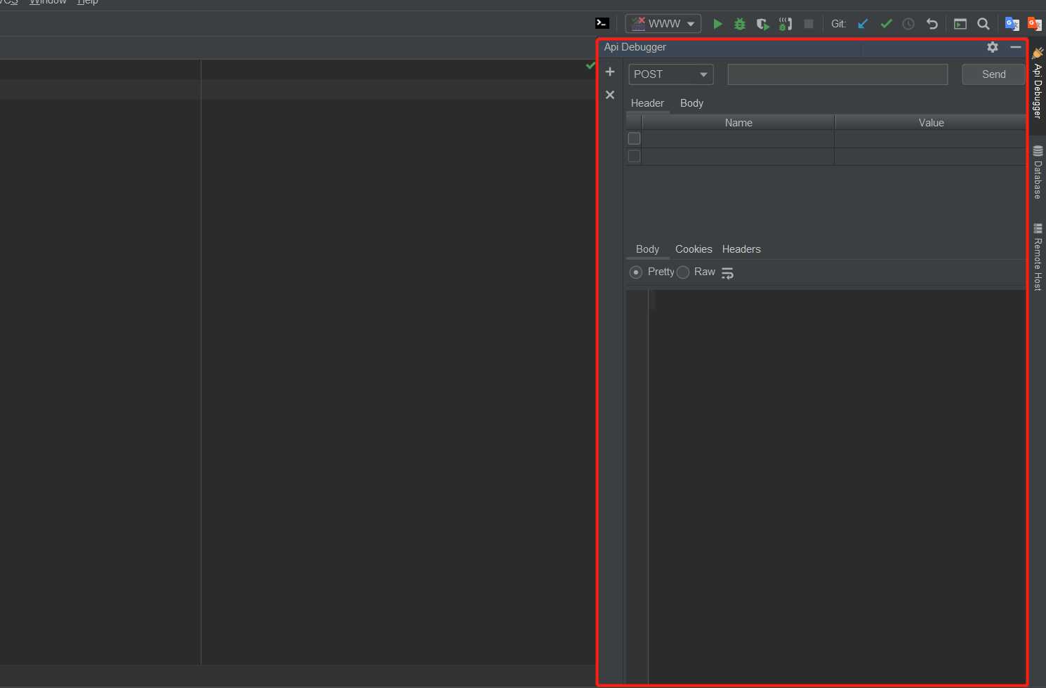The width and height of the screenshot is (1046, 688).
Task: Select the Raw radio button
Action: tap(683, 272)
